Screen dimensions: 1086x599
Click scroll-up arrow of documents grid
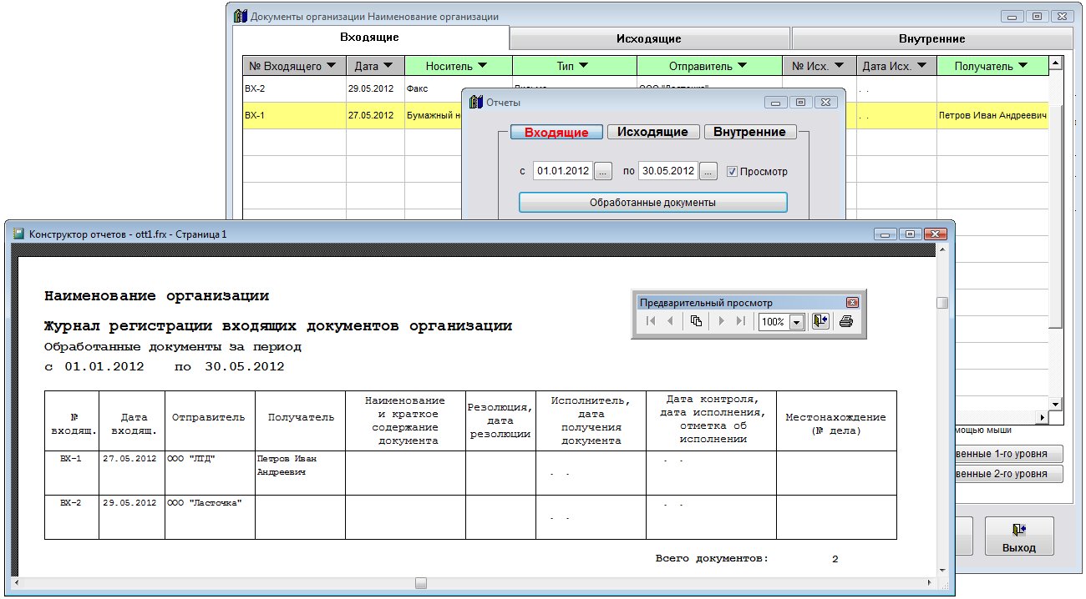1057,63
